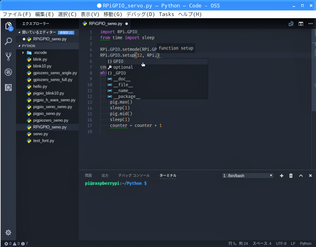Open pigpio_h_ware_servo.py file
Viewport: 316px width, 247px height.
point(48,100)
